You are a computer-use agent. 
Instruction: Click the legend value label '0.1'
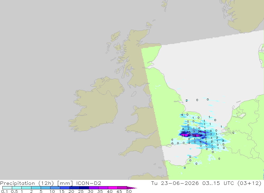tap(4, 191)
